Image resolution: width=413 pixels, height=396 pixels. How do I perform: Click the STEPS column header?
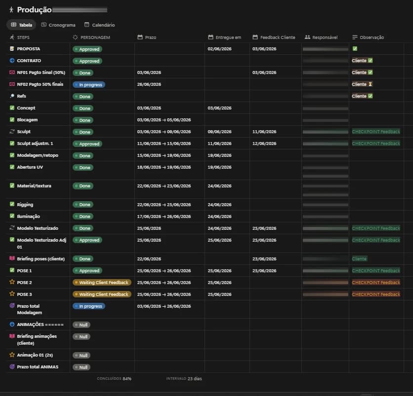pos(20,37)
